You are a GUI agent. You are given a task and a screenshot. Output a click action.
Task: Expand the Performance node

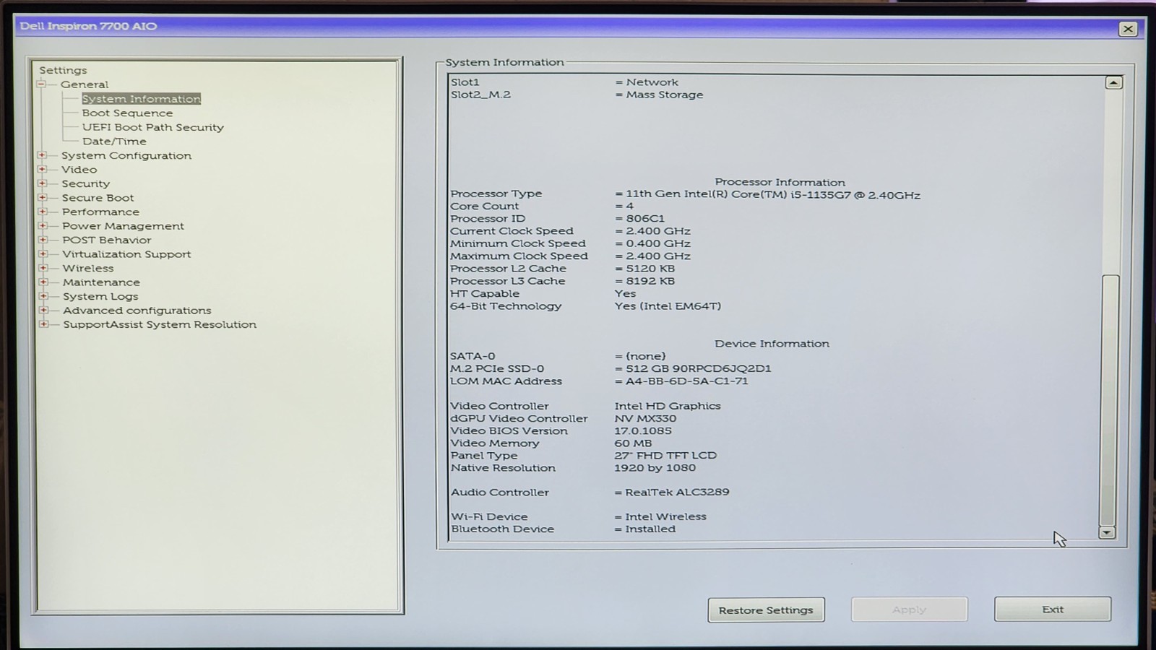click(43, 212)
